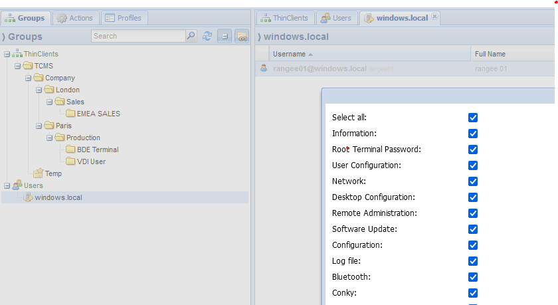Collapse the London folder node
The image size is (558, 305).
(39, 90)
